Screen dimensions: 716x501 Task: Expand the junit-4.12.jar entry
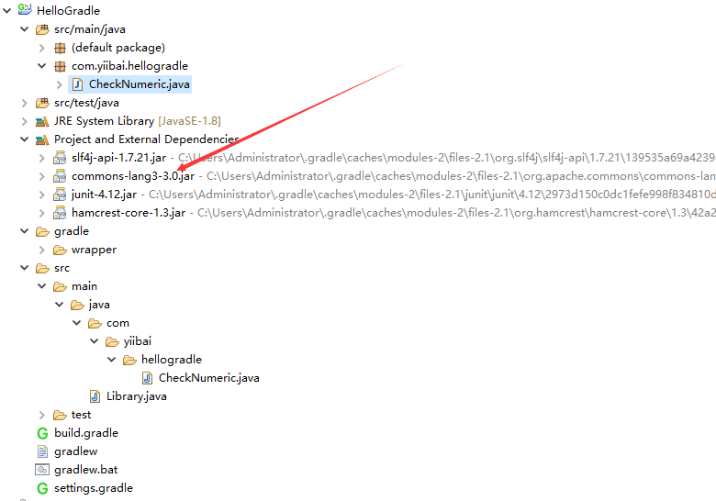click(42, 195)
